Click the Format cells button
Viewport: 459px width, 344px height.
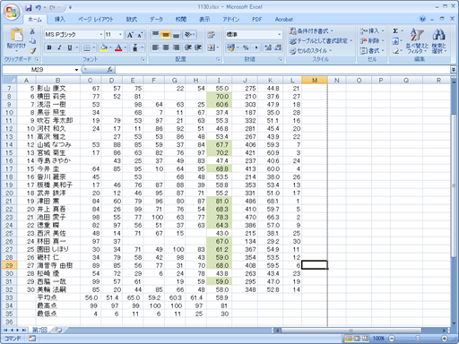[372, 51]
